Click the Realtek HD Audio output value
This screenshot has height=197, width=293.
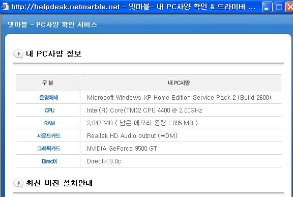[132, 136]
